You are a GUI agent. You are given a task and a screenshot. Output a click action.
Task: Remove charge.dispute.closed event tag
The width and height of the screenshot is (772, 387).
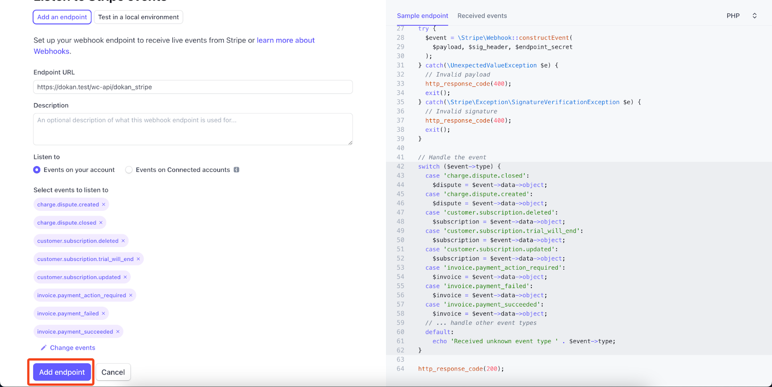(101, 223)
